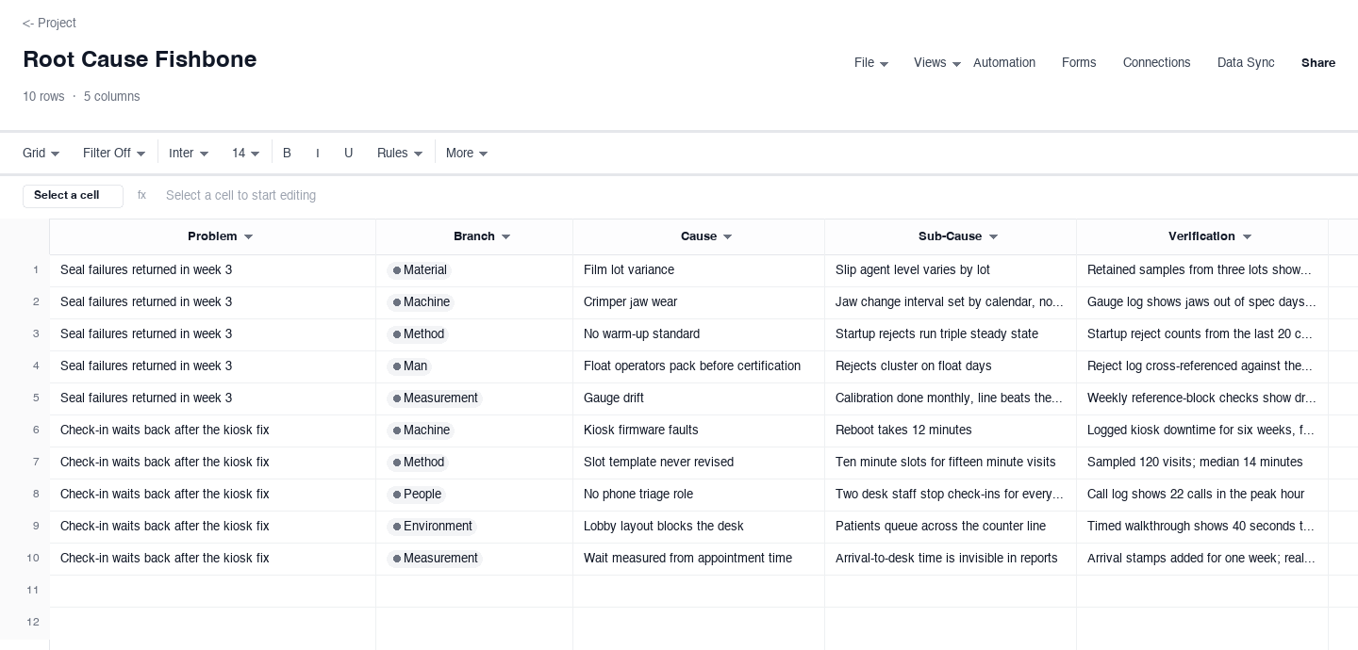Select the 'Gauge drift' cell
Viewport: 1358px width, 650px height.
[x=699, y=398]
